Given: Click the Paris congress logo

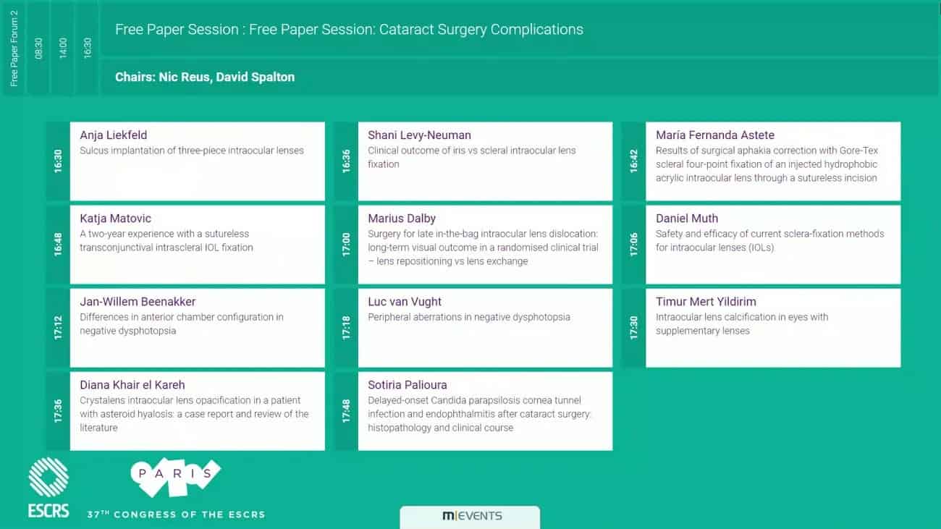Looking at the screenshot, I should 176,478.
